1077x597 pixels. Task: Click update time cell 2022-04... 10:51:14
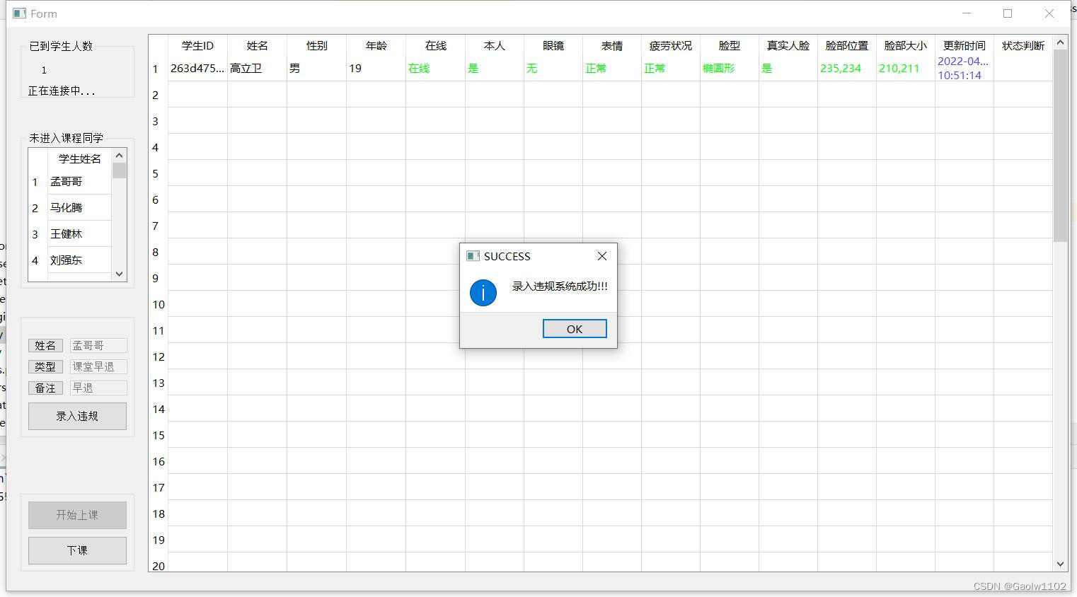point(964,68)
